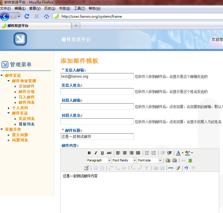Toggle italic formatting in editor
The width and height of the screenshot is (223, 213).
point(96,153)
